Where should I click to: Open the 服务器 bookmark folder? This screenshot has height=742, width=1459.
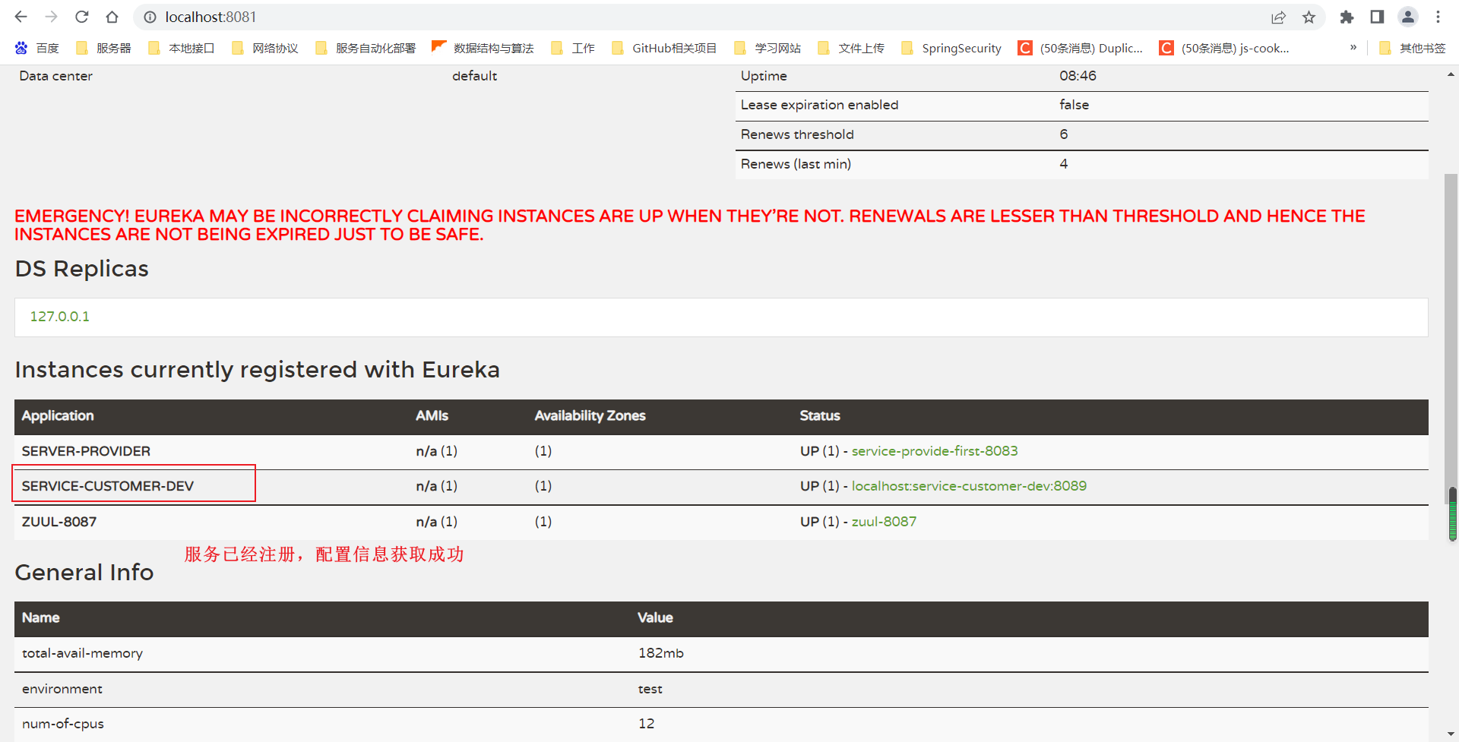104,48
